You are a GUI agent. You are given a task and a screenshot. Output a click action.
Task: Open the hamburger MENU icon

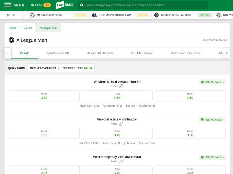coord(7,5)
